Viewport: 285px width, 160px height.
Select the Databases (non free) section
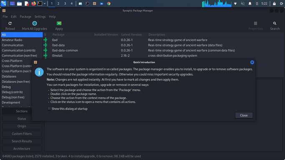(x=16, y=82)
